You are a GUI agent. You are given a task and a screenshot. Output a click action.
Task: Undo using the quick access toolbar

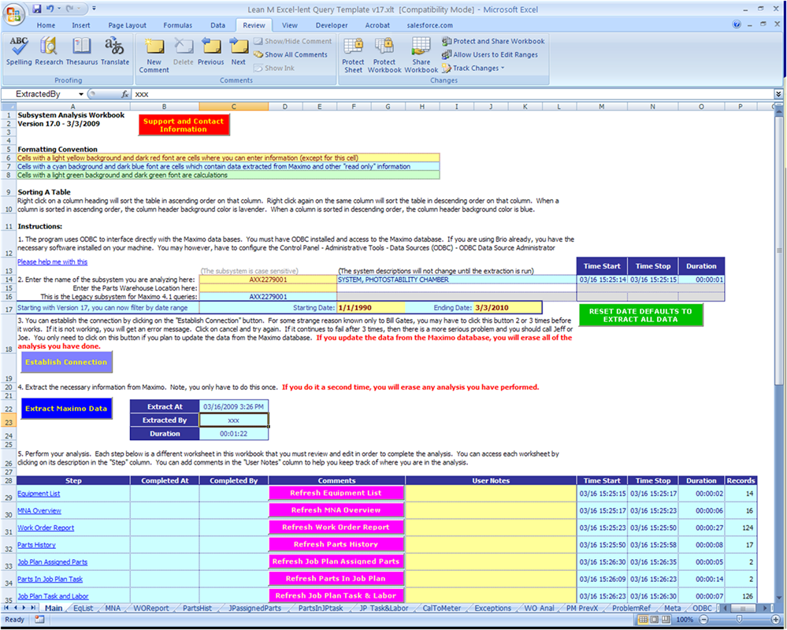(50, 9)
